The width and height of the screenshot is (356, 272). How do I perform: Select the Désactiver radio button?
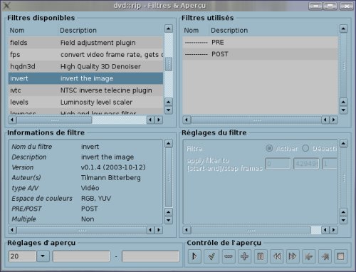(x=305, y=148)
